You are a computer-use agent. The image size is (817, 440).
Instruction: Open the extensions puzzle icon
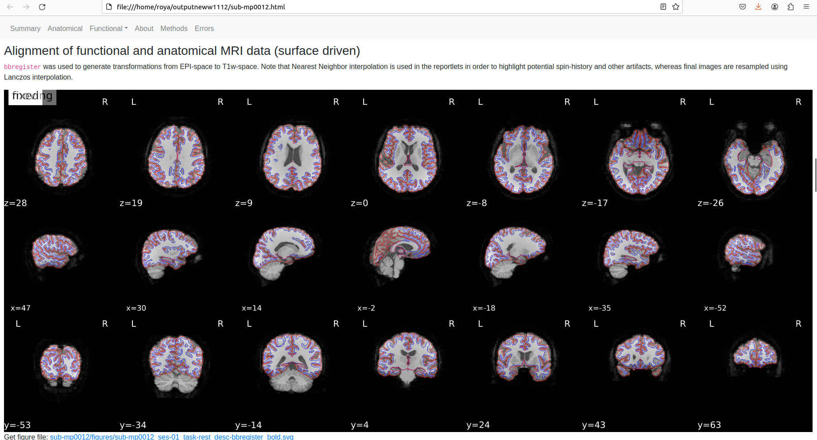click(x=790, y=7)
